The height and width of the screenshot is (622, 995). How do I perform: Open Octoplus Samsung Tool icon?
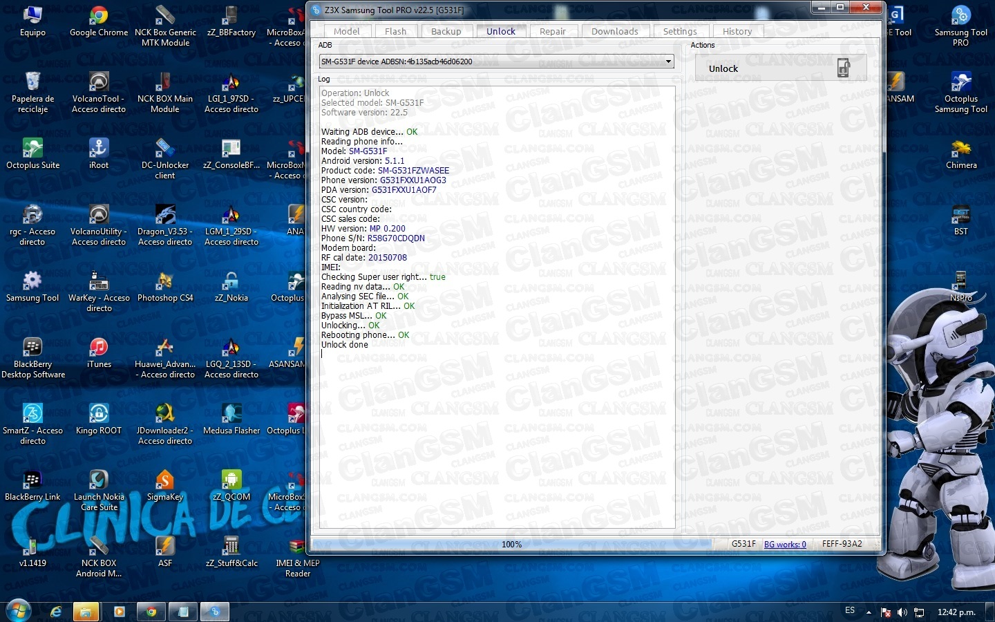pyautogui.click(x=961, y=93)
